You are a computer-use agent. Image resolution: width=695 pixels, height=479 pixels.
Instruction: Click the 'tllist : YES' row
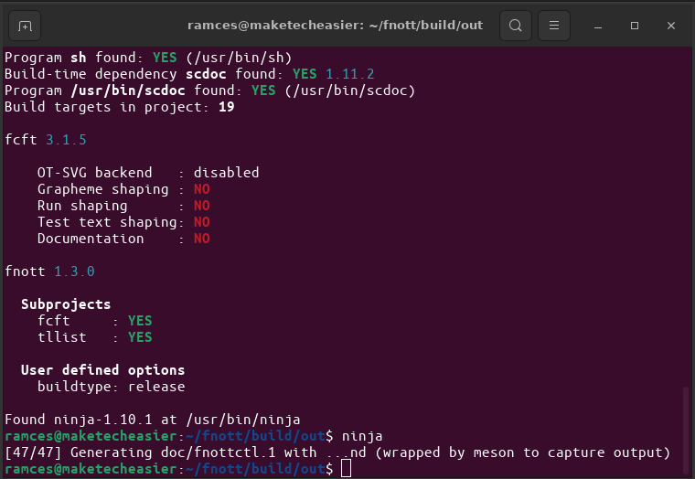coord(95,337)
